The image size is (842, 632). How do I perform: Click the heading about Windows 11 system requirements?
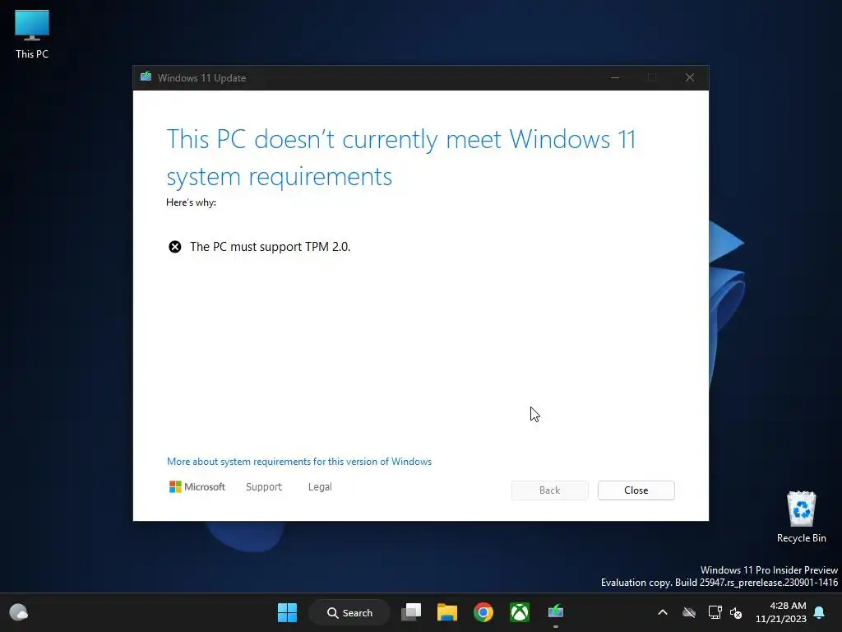pyautogui.click(x=400, y=157)
